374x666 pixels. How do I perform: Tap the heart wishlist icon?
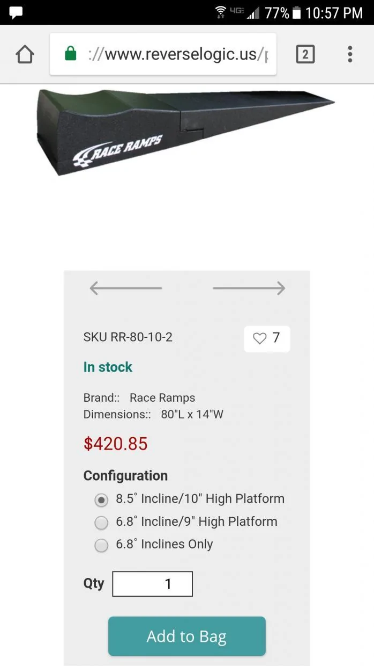coord(259,338)
